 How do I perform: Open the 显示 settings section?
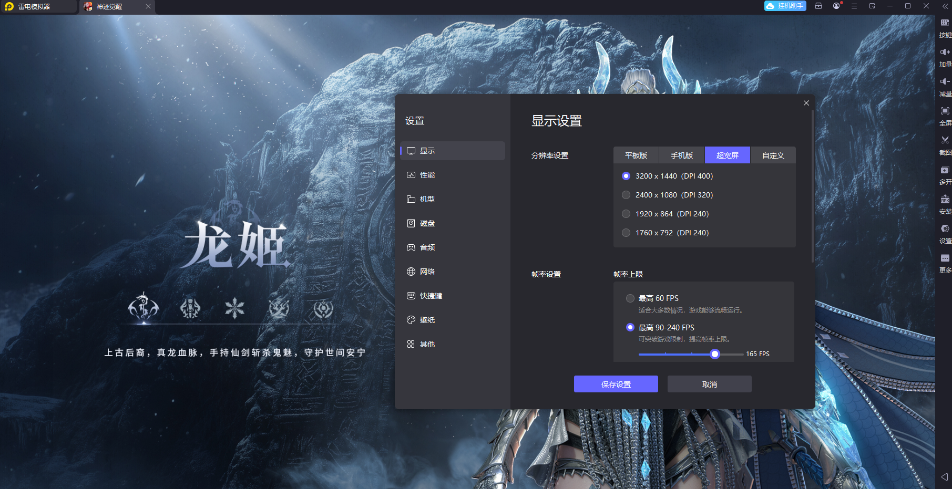[453, 151]
